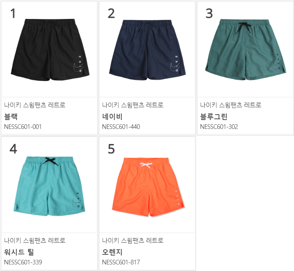Image resolution: width=294 pixels, height=271 pixels.
Task: Click the number 1 item label
Action: pyautogui.click(x=13, y=14)
